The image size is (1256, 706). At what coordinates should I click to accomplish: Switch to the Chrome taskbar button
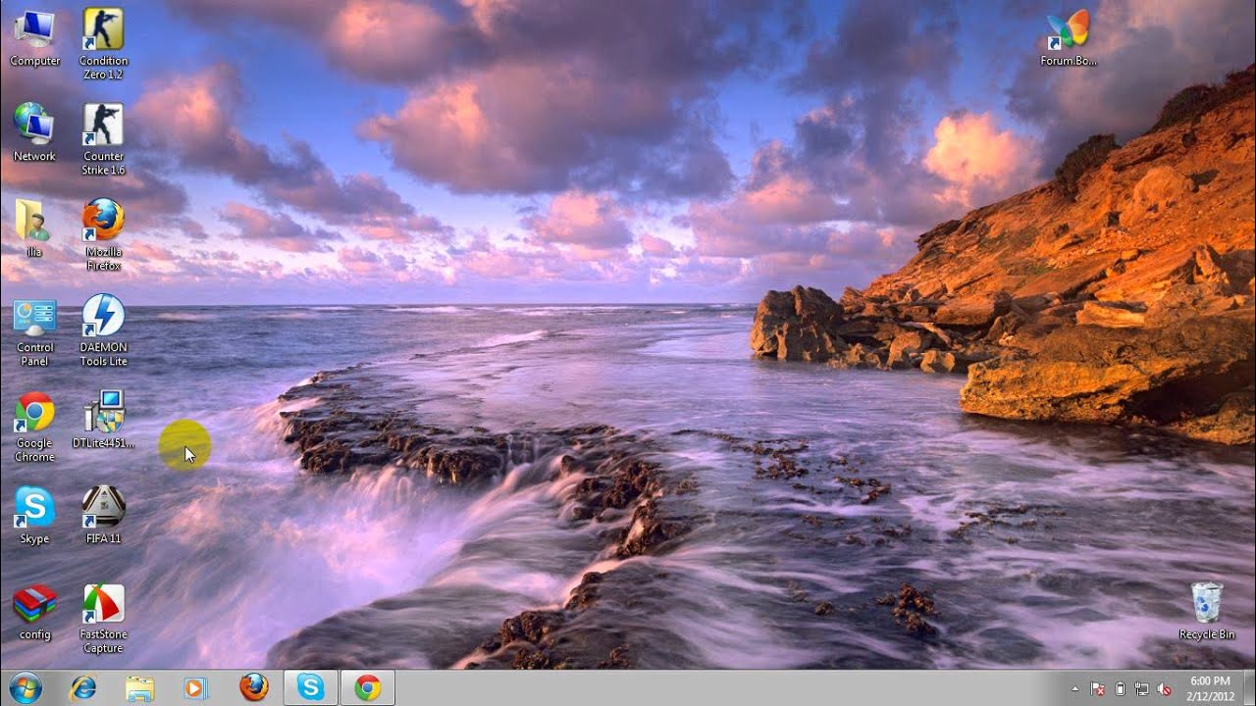[x=368, y=688]
